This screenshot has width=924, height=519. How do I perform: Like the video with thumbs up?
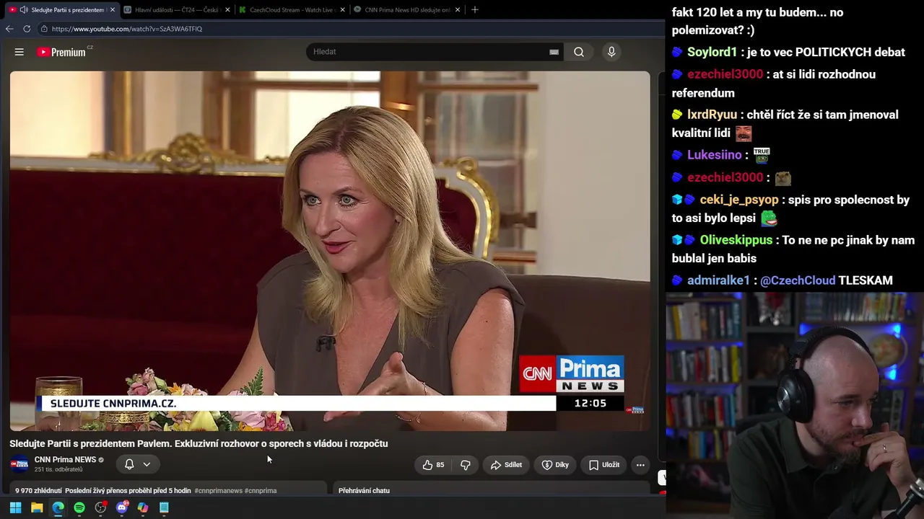[x=433, y=465]
